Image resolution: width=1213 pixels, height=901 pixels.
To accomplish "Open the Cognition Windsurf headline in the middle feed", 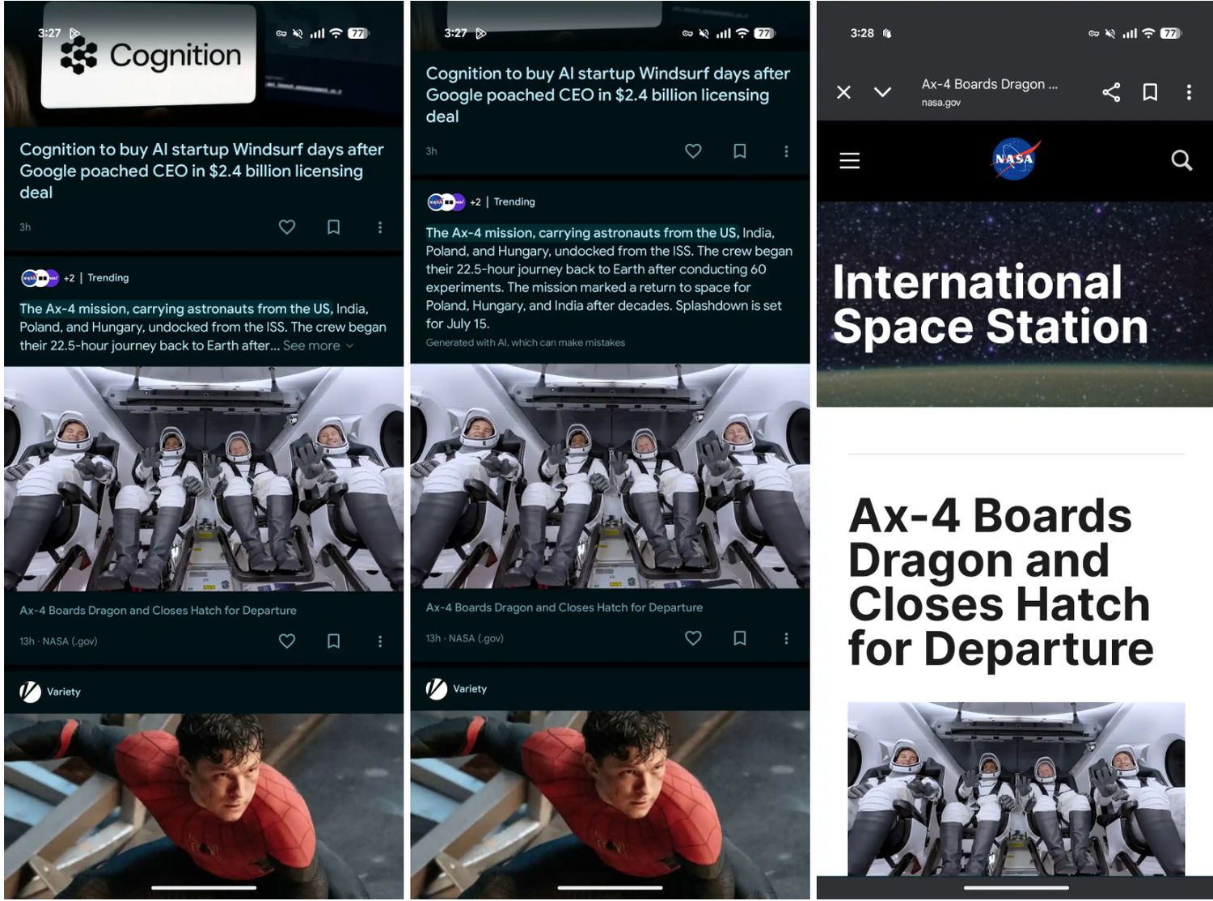I will (607, 95).
